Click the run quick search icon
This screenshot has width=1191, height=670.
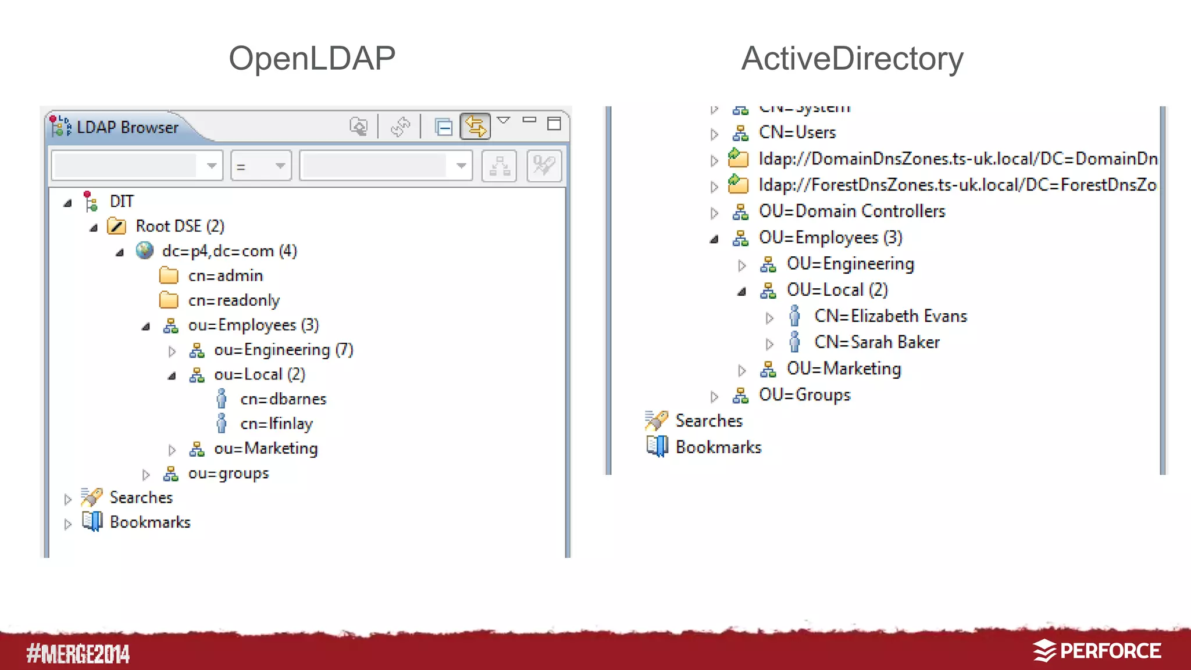[x=544, y=166]
